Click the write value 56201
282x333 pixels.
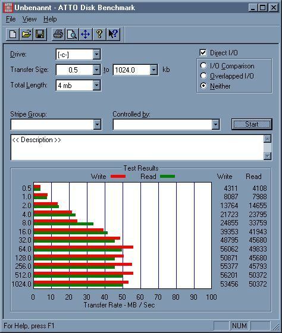(229, 275)
